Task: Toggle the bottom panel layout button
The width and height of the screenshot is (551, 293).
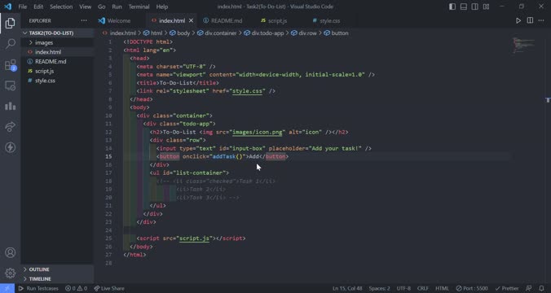Action: (464, 7)
